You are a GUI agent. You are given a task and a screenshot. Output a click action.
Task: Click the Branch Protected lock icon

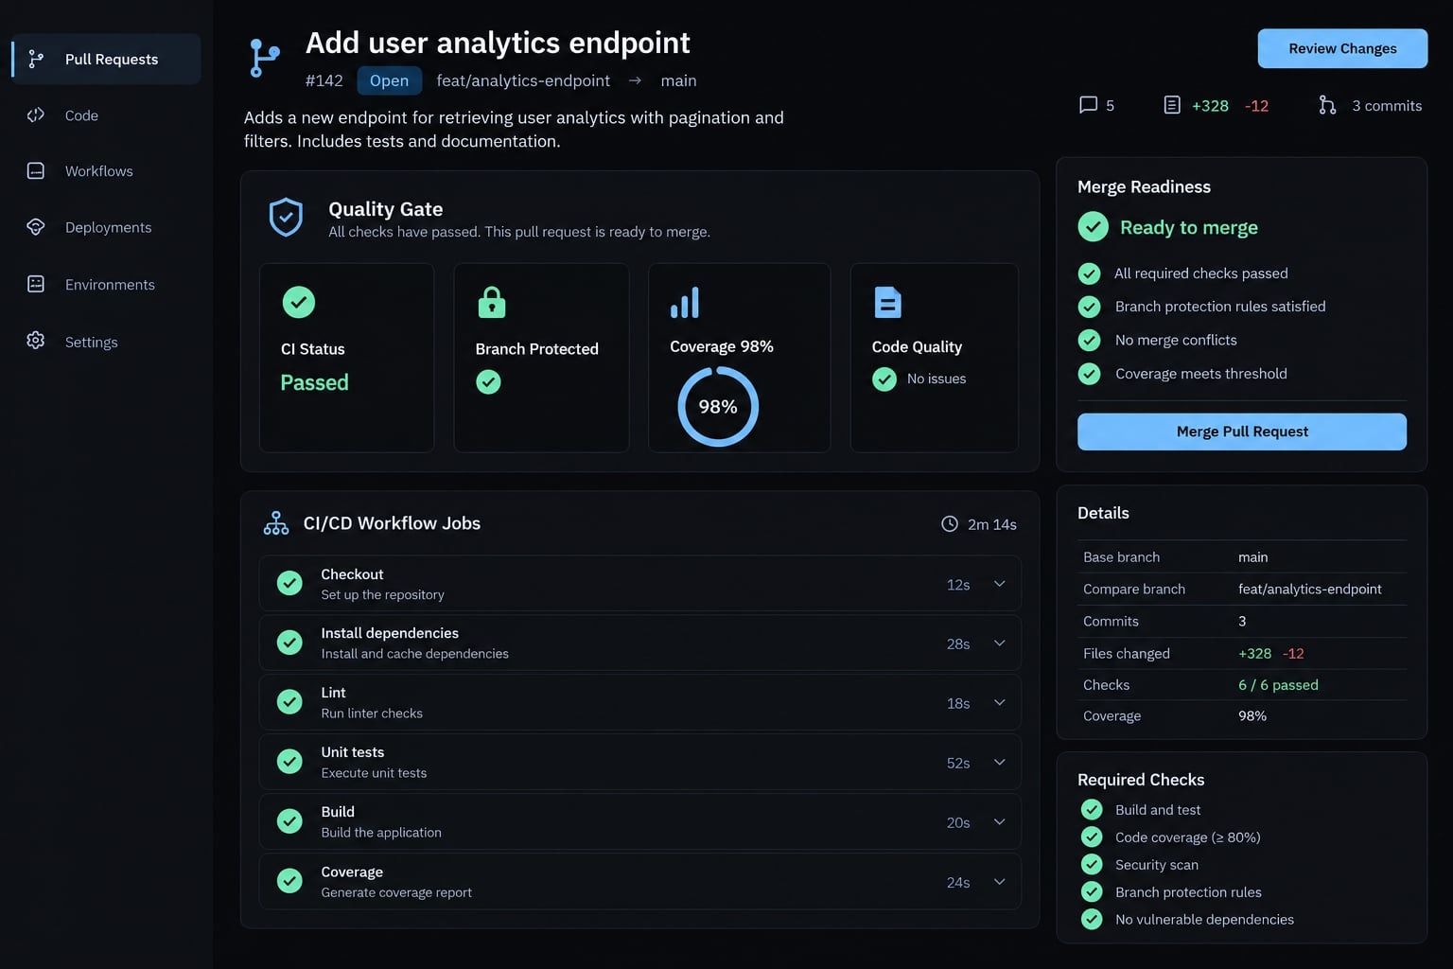pyautogui.click(x=492, y=302)
